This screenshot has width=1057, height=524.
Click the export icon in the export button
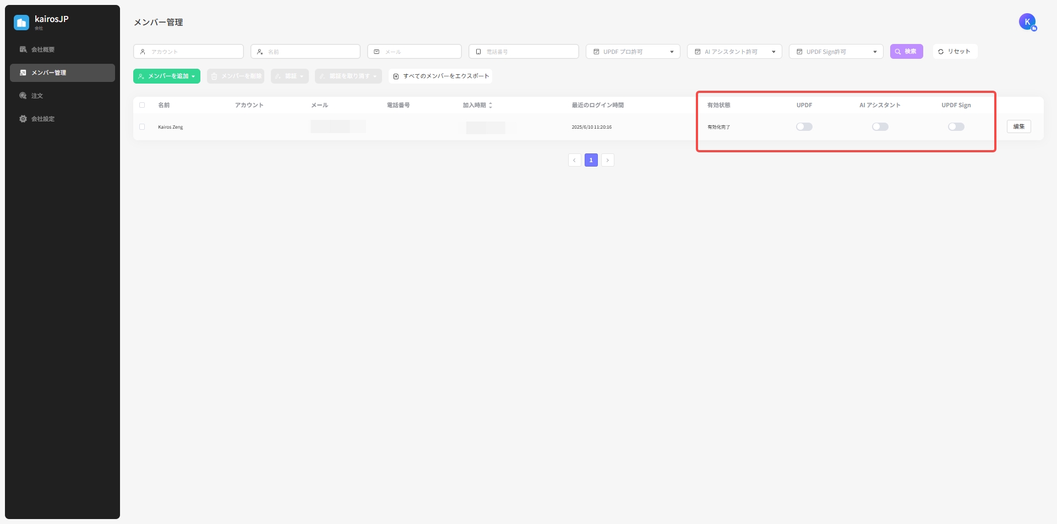pyautogui.click(x=396, y=76)
